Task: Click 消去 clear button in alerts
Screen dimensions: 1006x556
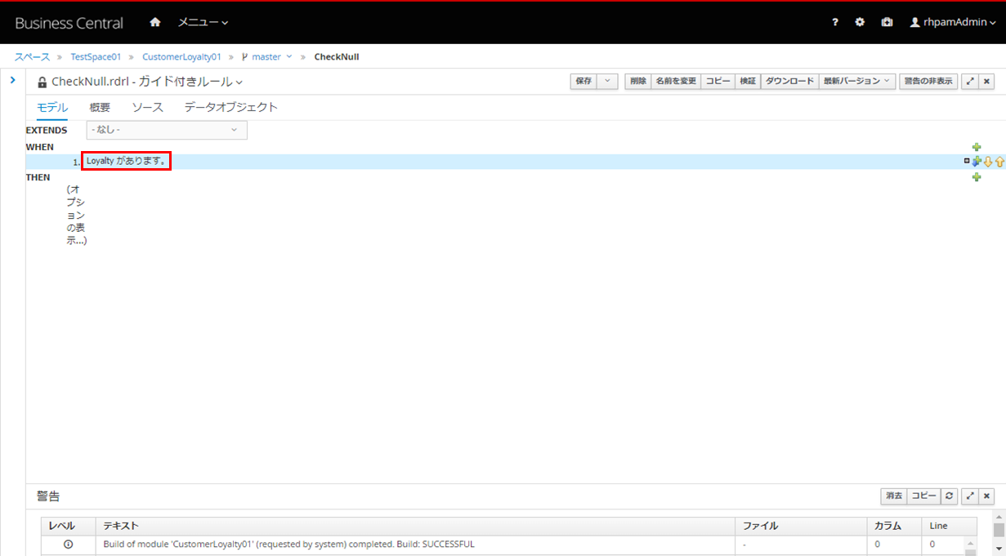Action: 893,496
